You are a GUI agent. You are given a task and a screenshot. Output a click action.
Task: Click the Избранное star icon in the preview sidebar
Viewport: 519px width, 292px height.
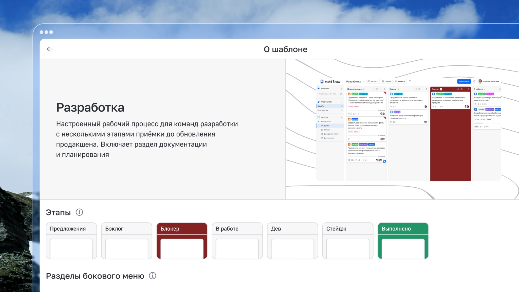pos(319,88)
